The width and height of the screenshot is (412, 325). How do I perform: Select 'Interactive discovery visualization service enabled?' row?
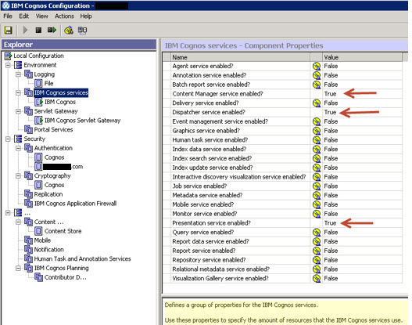[x=282, y=177]
